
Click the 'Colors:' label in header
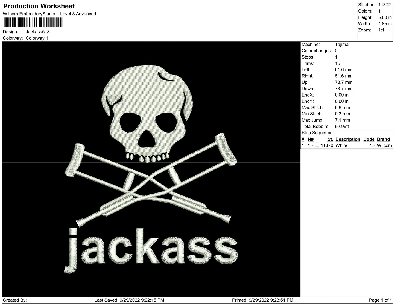pos(365,11)
